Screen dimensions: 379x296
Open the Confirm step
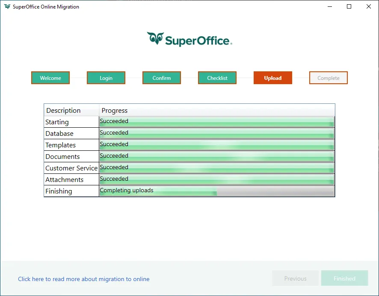coord(162,78)
